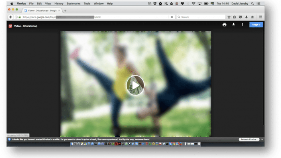The image size is (281, 158).
Task: Play the Oducefocap video
Action: click(x=135, y=85)
